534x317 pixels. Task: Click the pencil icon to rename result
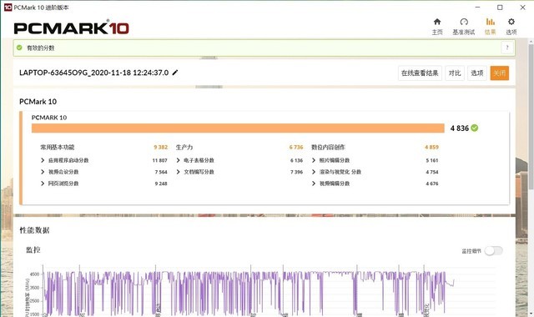[x=175, y=73]
